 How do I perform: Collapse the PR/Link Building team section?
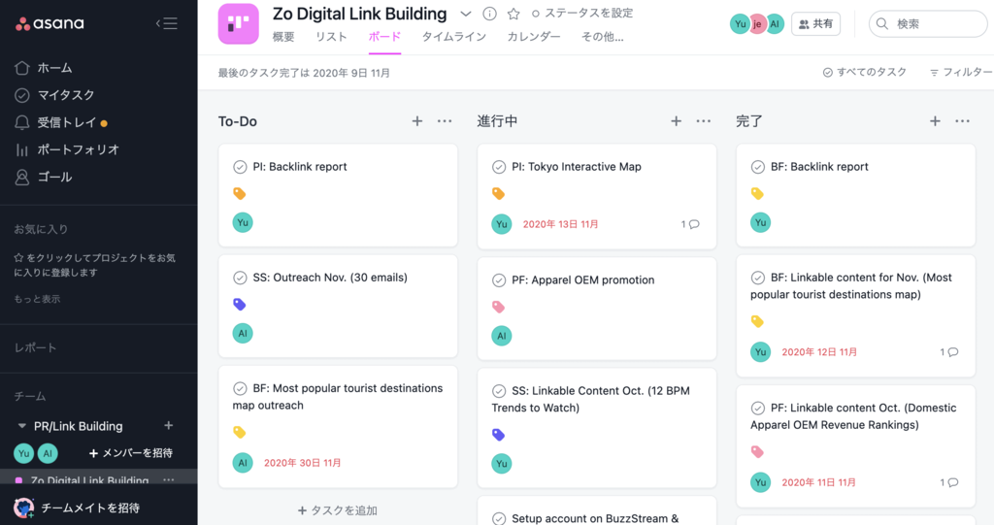coord(22,426)
